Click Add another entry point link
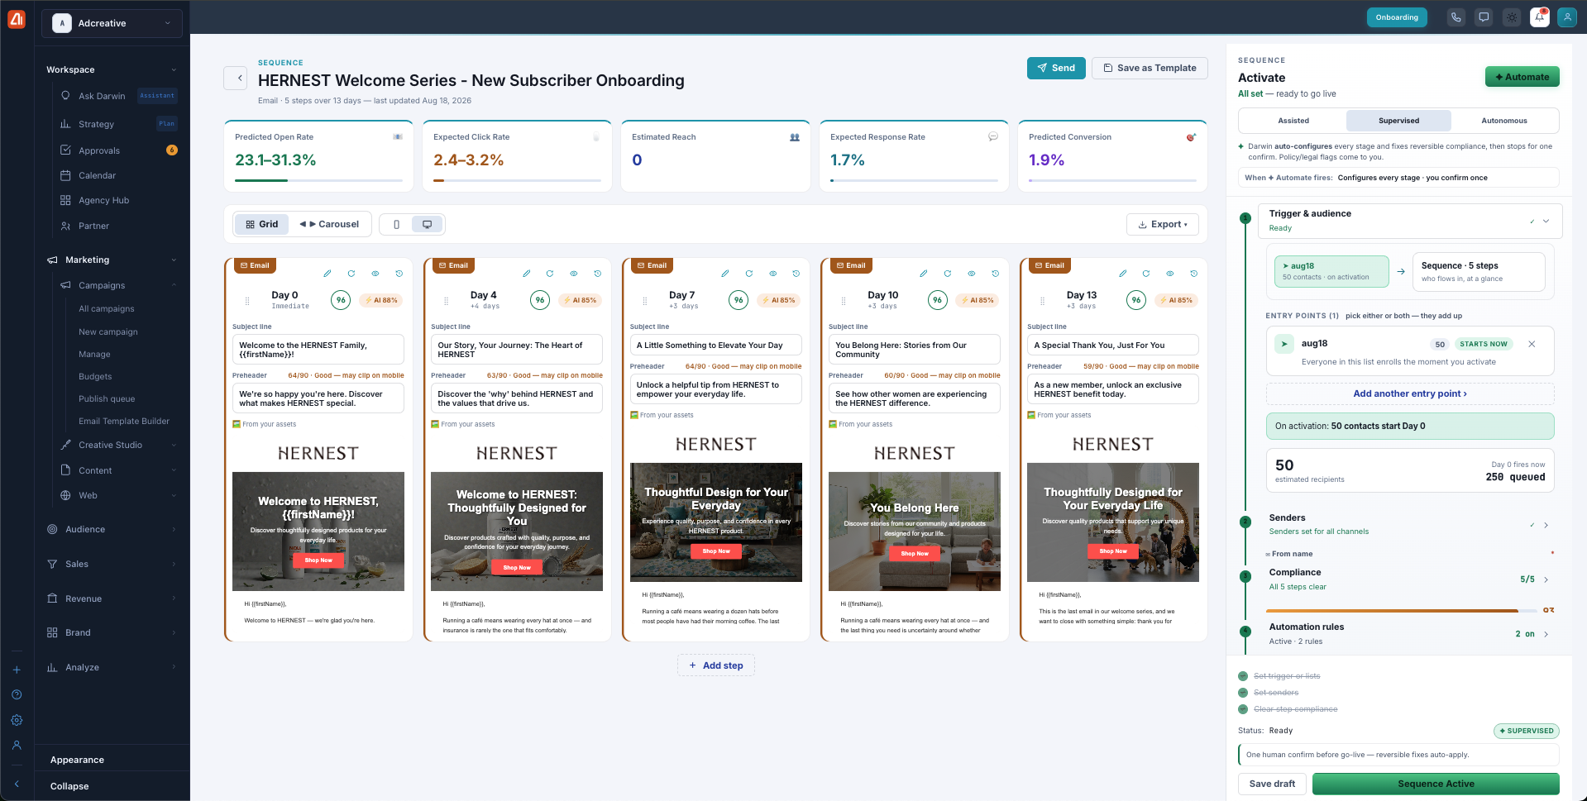This screenshot has height=801, width=1587. pyautogui.click(x=1410, y=393)
